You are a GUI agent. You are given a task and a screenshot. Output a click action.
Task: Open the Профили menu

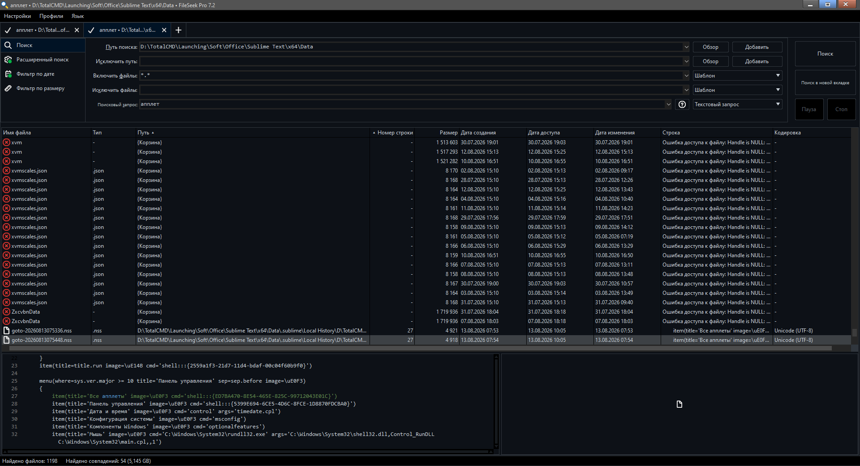tap(51, 16)
